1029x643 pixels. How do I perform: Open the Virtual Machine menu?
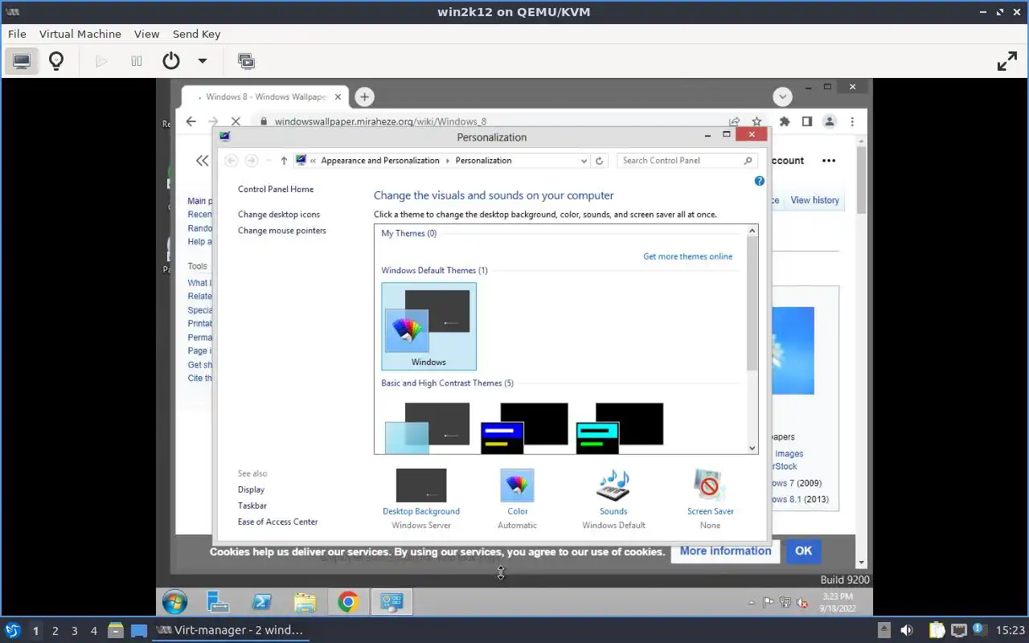pyautogui.click(x=80, y=34)
